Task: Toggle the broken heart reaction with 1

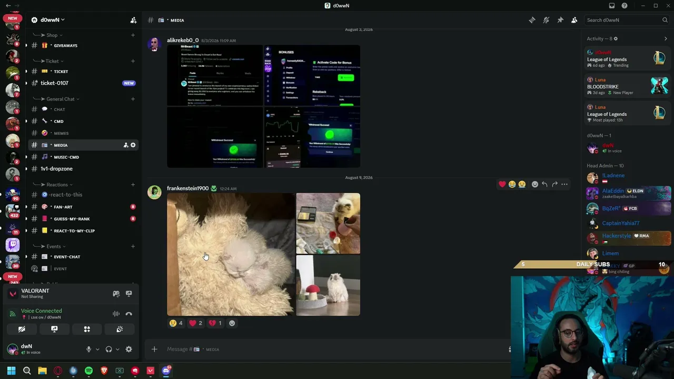Action: click(215, 323)
